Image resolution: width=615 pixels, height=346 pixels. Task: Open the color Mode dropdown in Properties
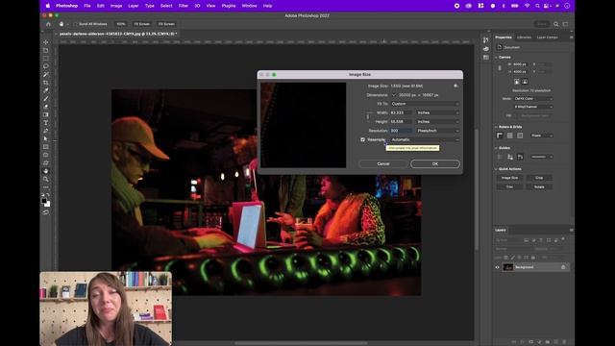tap(533, 99)
